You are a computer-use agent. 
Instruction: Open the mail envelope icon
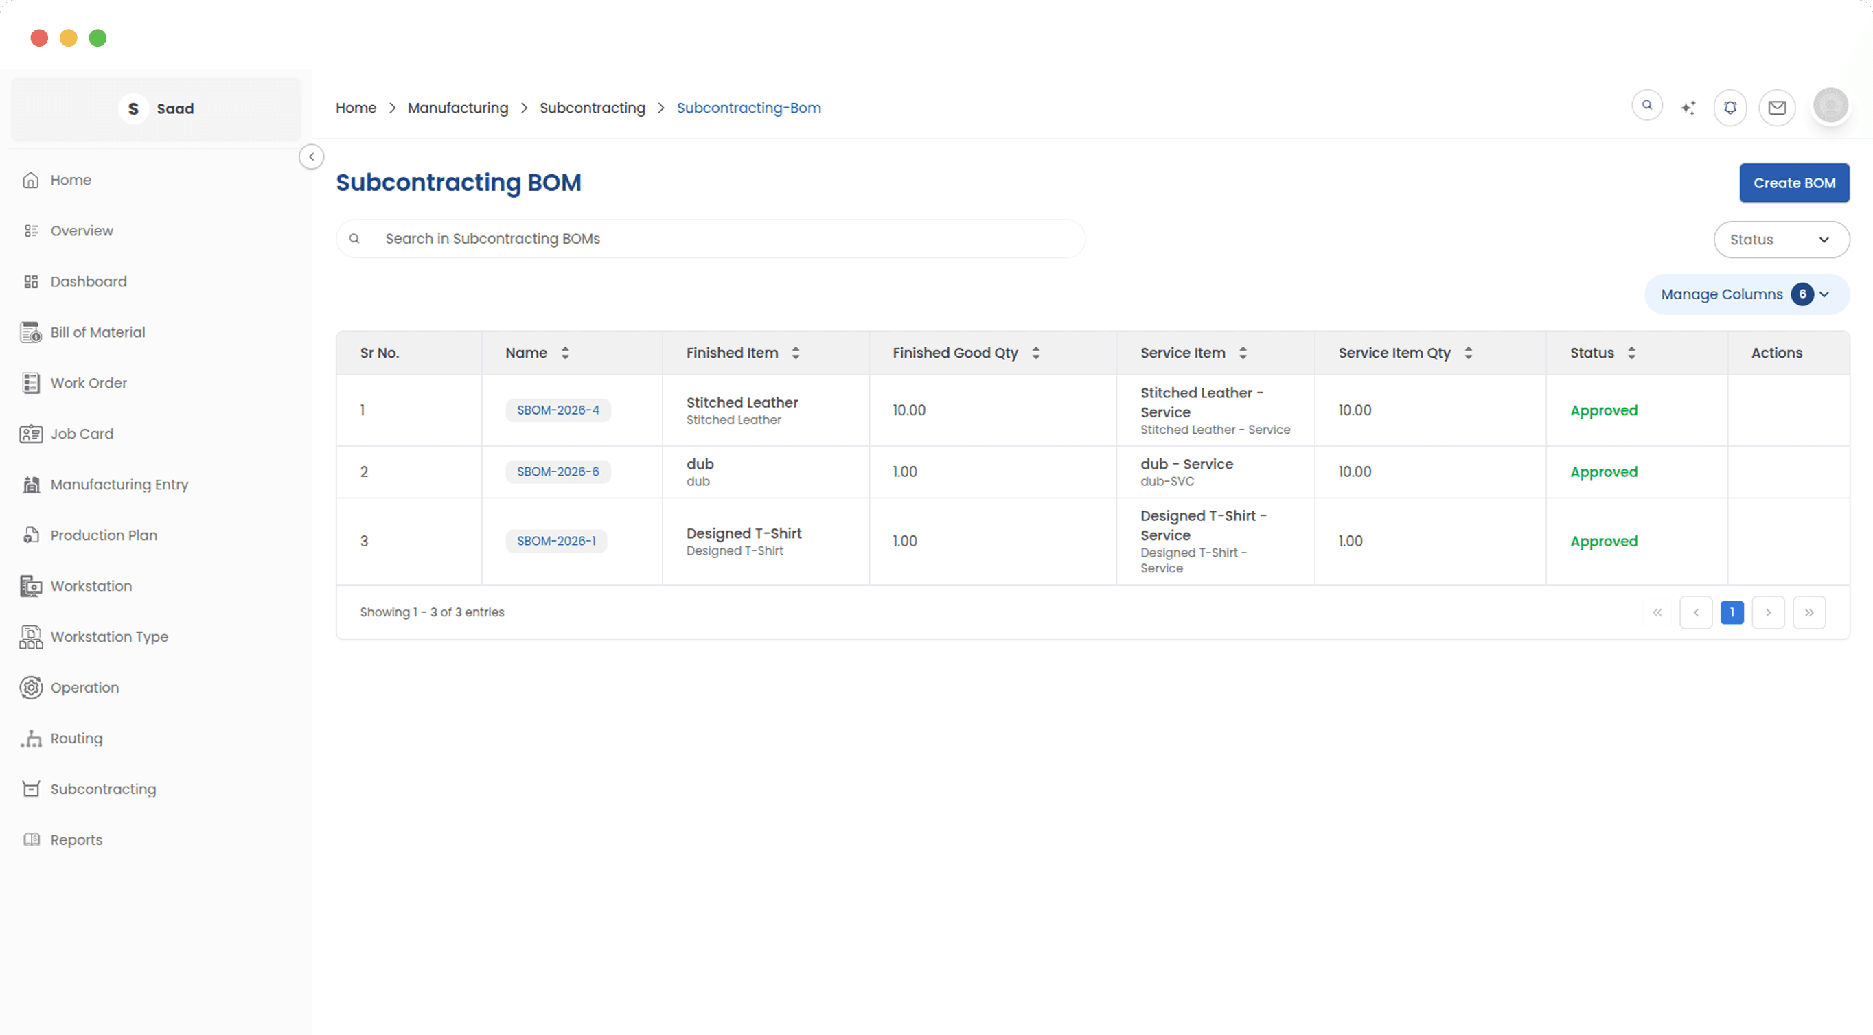(1776, 108)
